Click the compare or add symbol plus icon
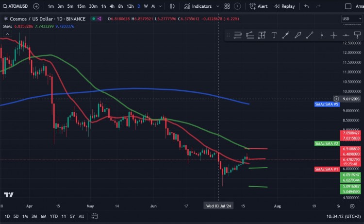Viewport: 364px width, 224px height. click(x=36, y=6)
